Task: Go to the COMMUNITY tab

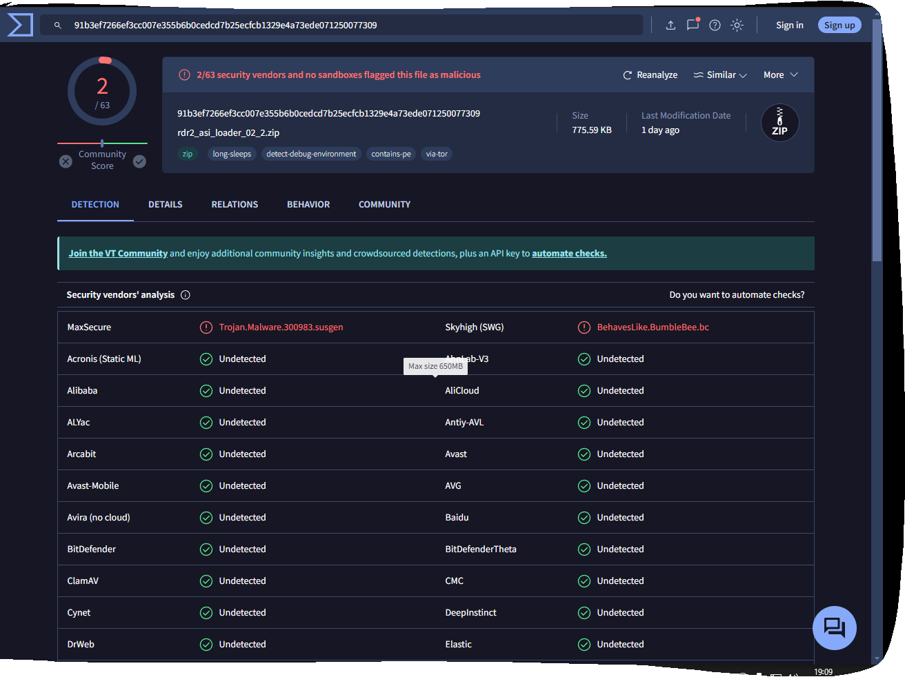Action: tap(384, 205)
